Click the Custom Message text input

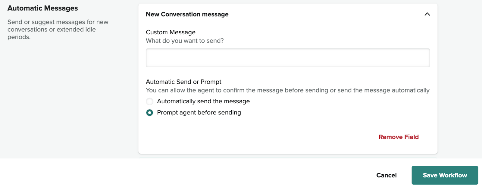(x=288, y=58)
